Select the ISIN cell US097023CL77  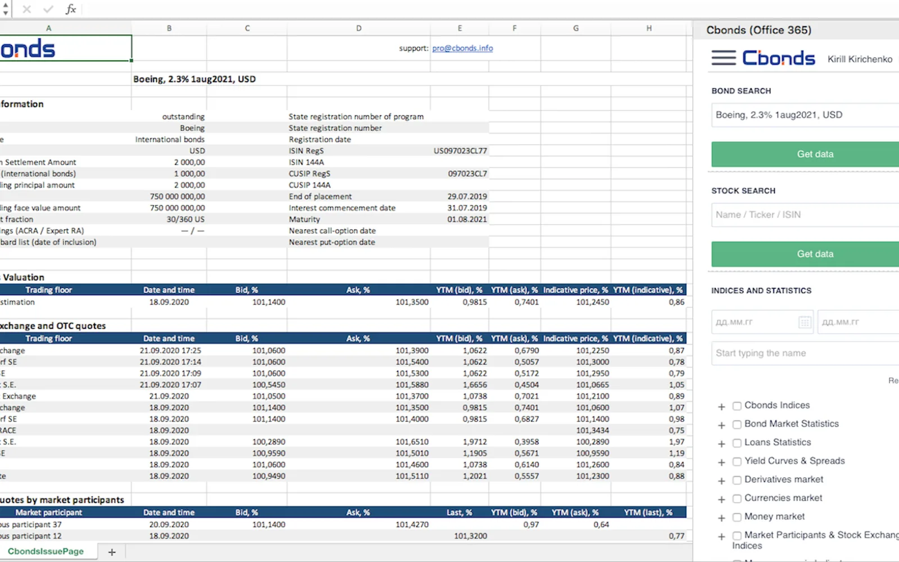click(x=460, y=151)
